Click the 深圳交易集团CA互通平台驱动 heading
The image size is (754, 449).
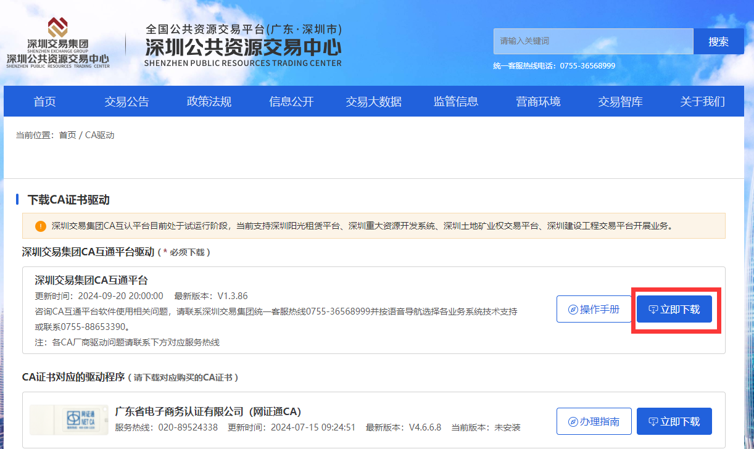coord(88,252)
